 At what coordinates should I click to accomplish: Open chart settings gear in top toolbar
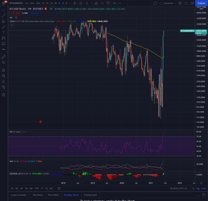click(180, 3)
